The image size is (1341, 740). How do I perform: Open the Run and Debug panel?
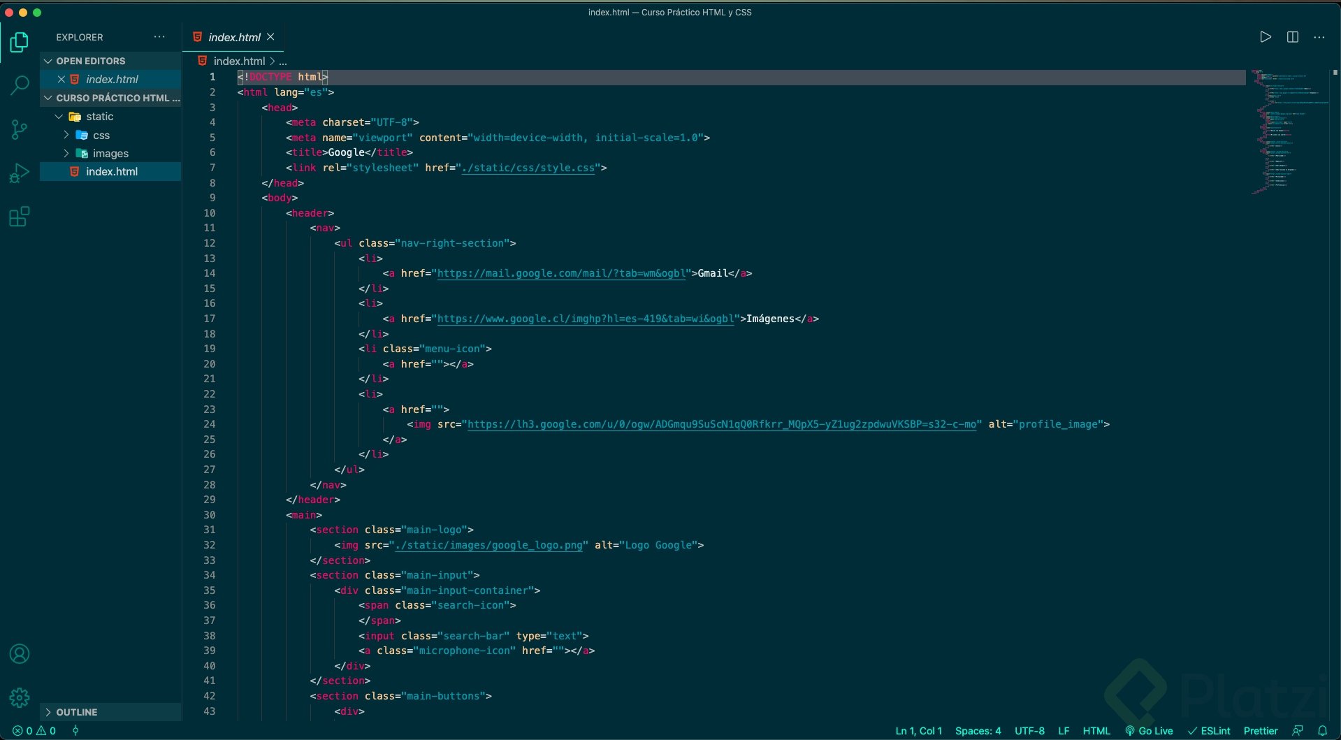19,173
